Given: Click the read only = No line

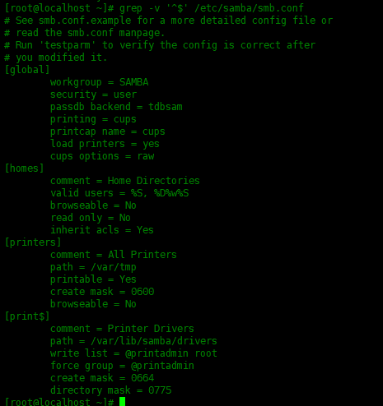Looking at the screenshot, I should pyautogui.click(x=91, y=218).
